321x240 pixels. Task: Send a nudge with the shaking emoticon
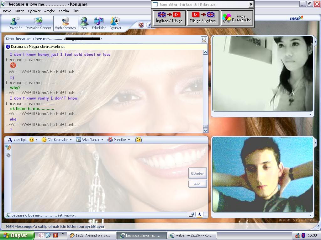point(138,140)
